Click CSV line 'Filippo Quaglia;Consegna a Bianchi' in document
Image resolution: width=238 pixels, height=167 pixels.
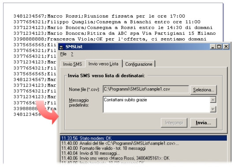click(x=107, y=22)
